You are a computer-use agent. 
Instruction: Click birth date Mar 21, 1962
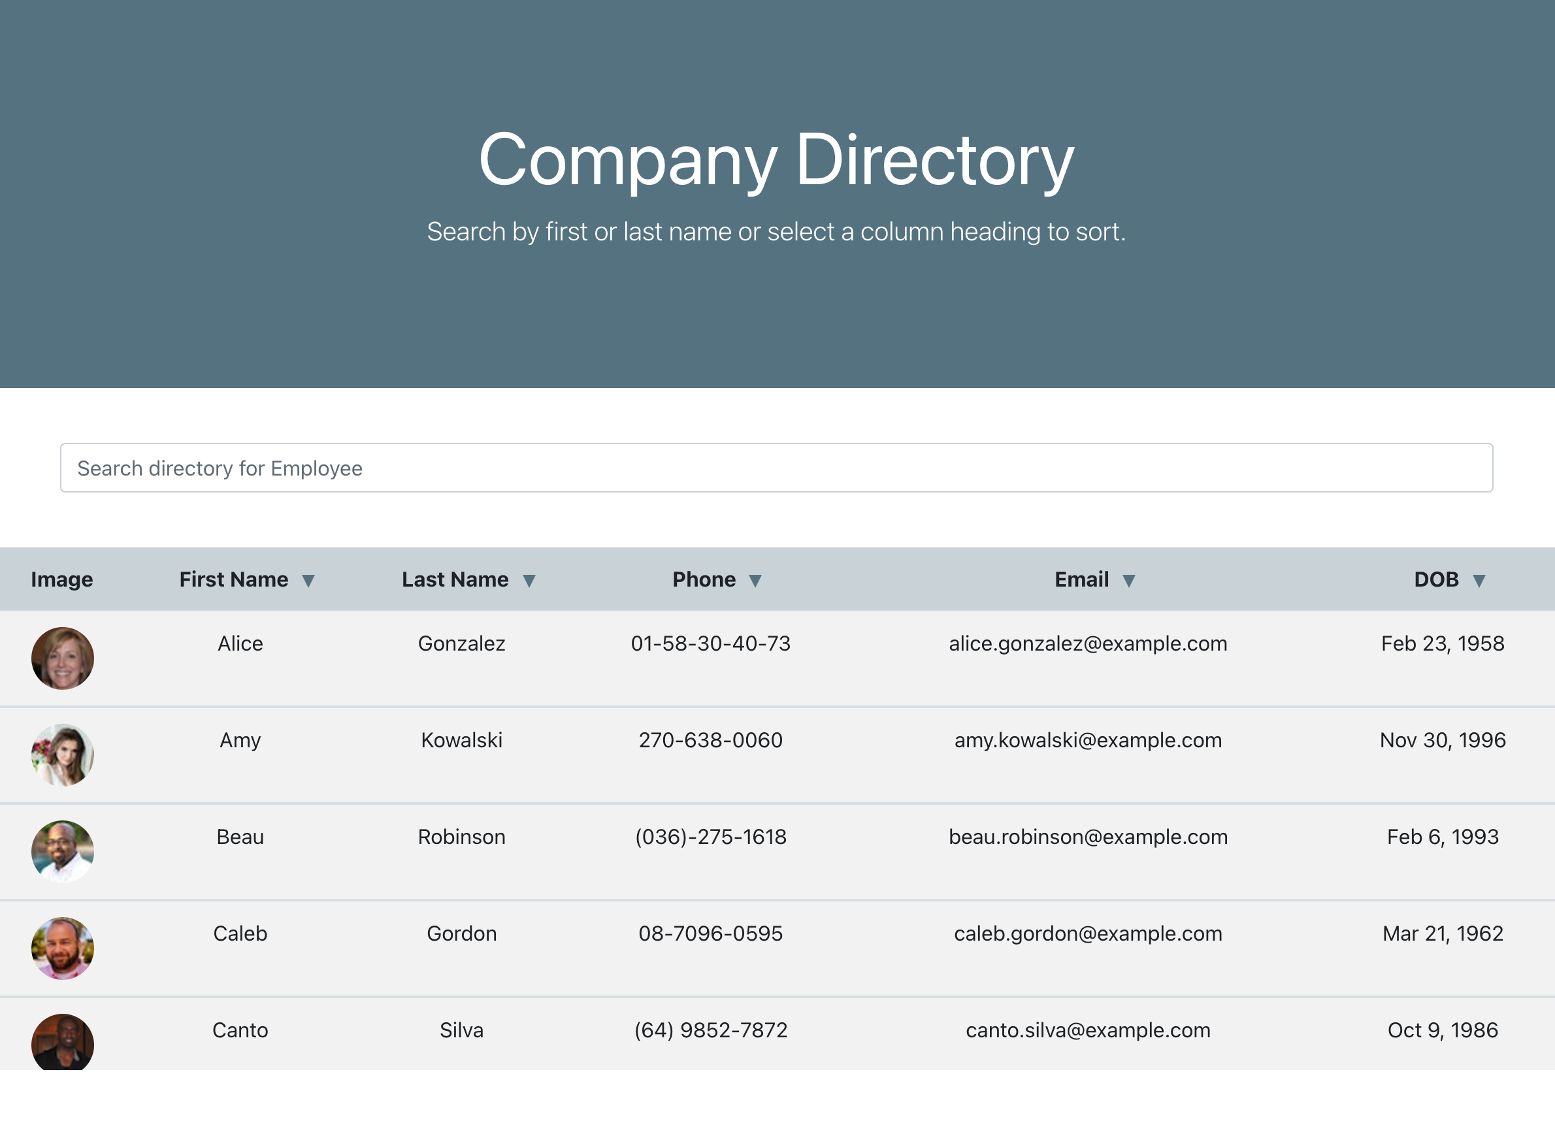coord(1443,933)
